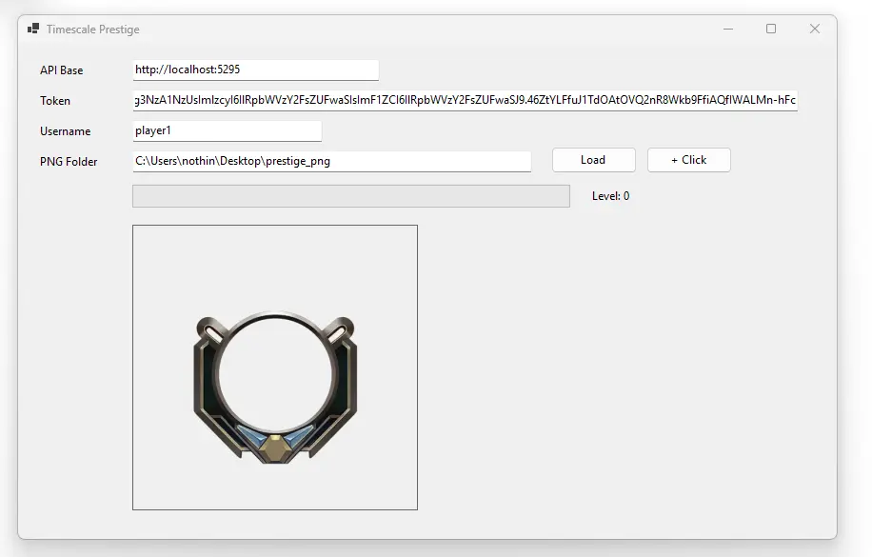
Task: Click the empty level progress bar
Action: pyautogui.click(x=350, y=196)
